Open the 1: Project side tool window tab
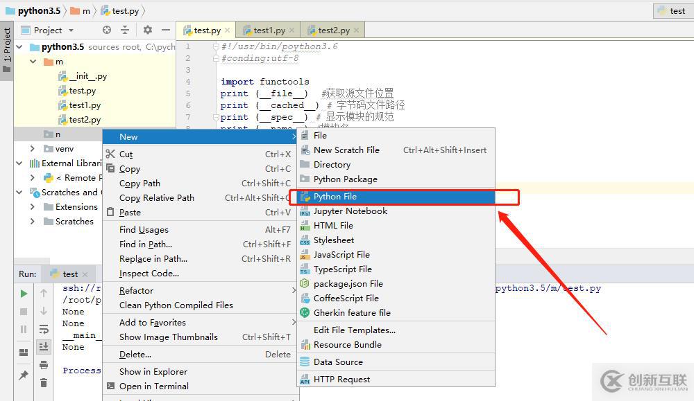 pos(7,51)
